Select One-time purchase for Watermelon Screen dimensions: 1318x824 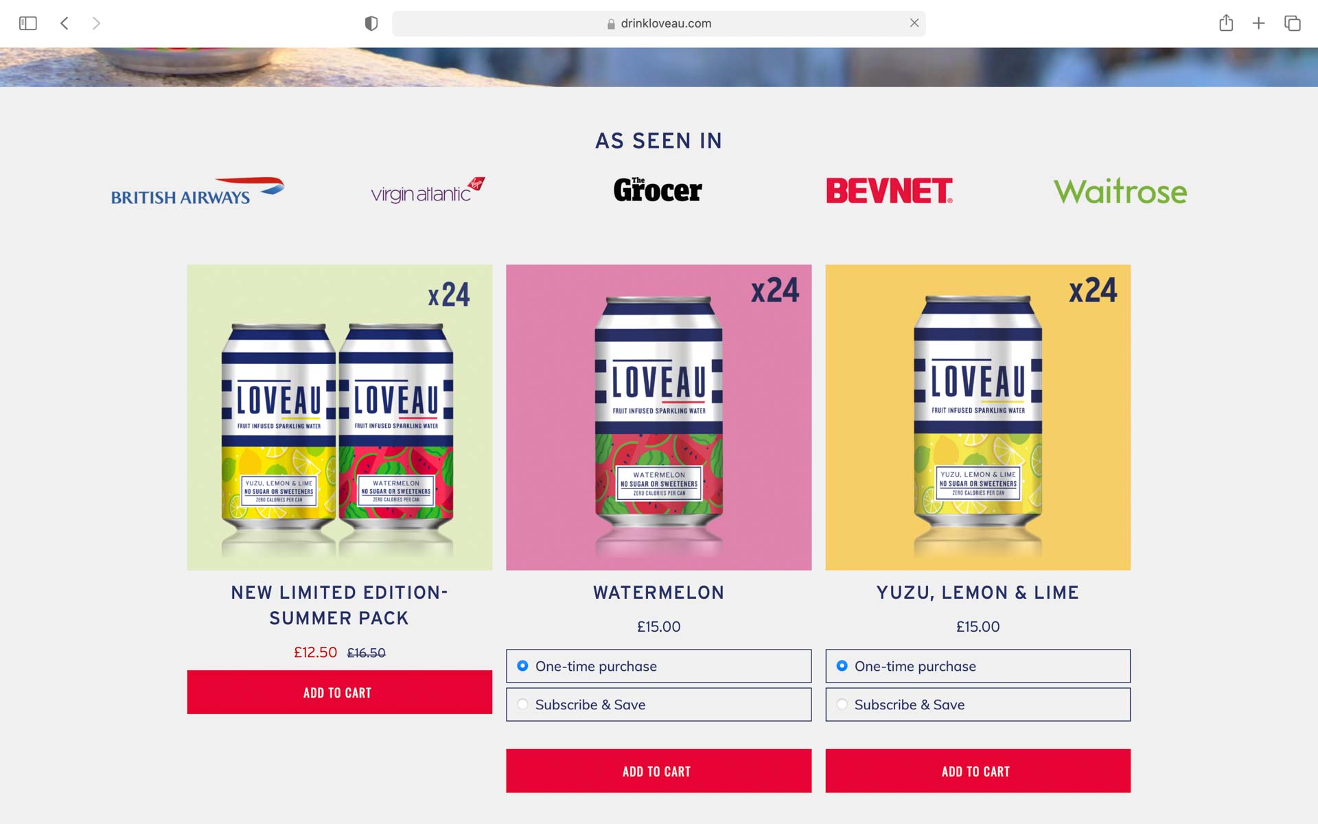tap(658, 666)
